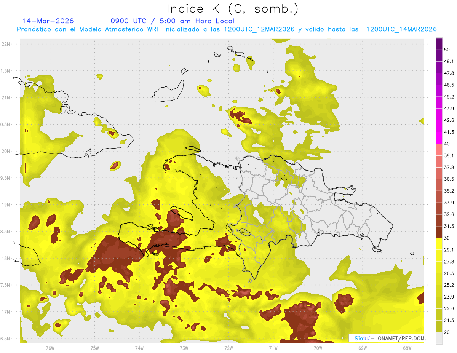Click the "22.6" color scale value
This screenshot has width=457, height=353.
pos(449,309)
